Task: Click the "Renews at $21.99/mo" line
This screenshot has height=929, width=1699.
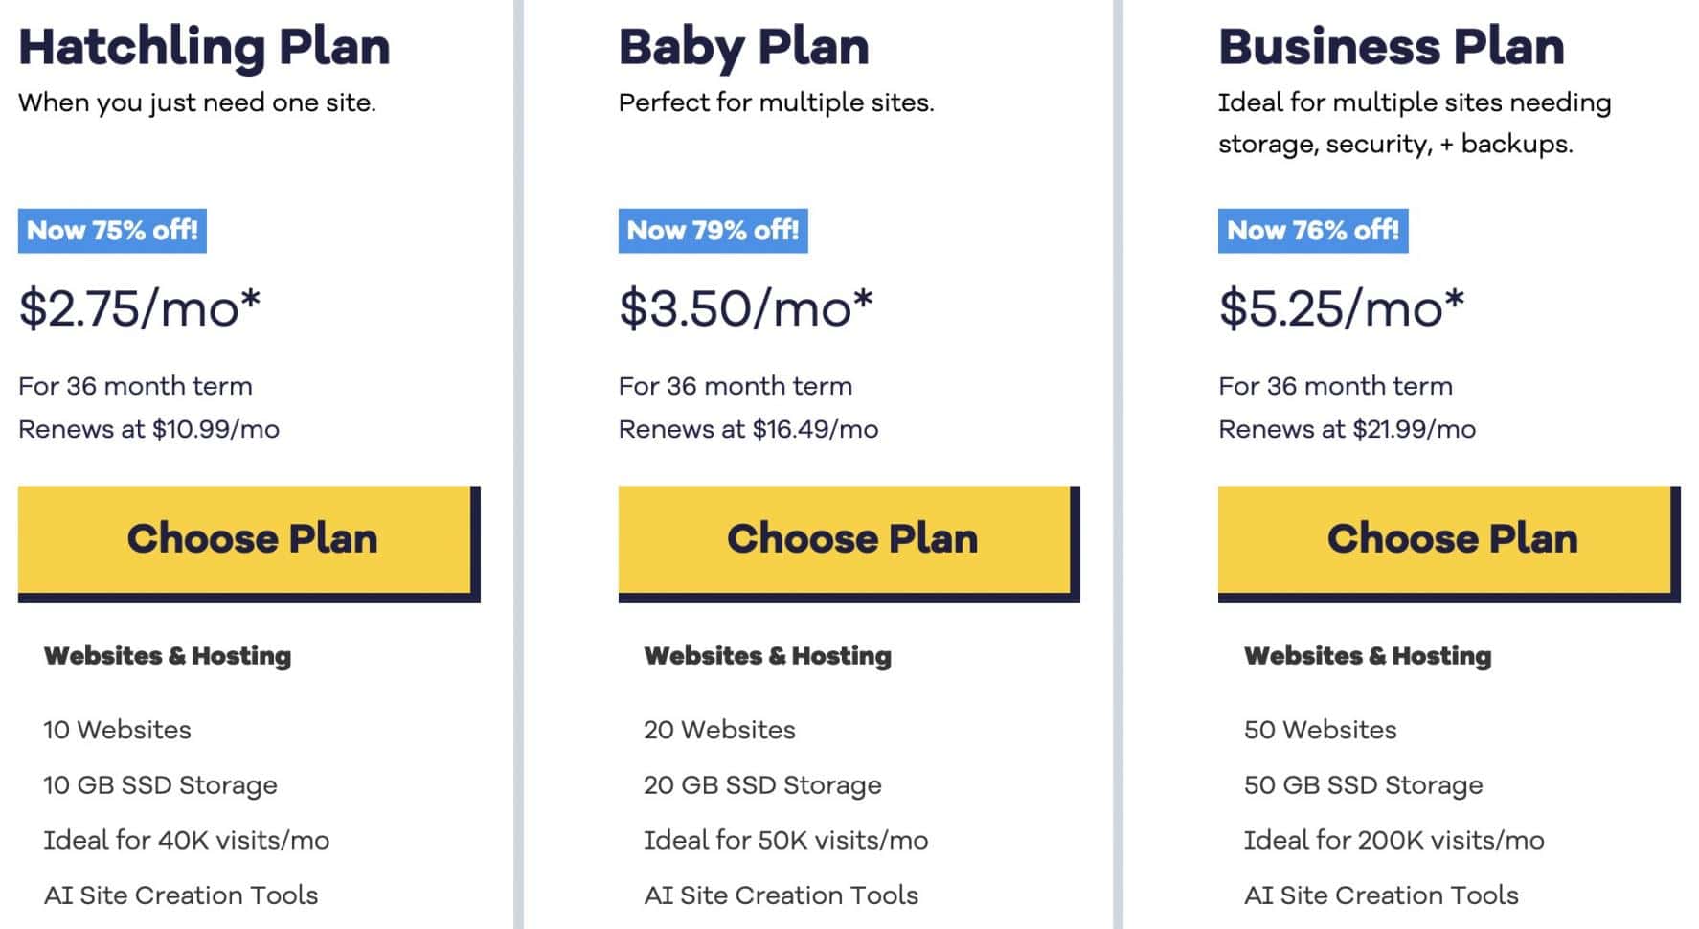Action: click(1347, 429)
